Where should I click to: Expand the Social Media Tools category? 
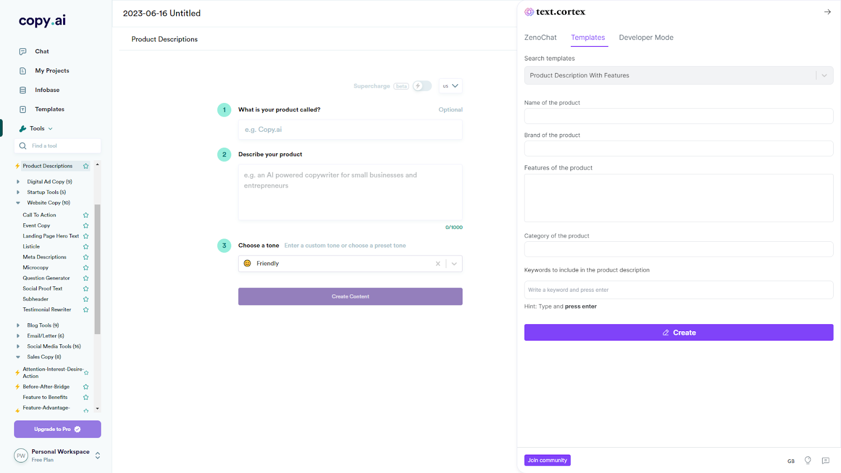coord(18,346)
